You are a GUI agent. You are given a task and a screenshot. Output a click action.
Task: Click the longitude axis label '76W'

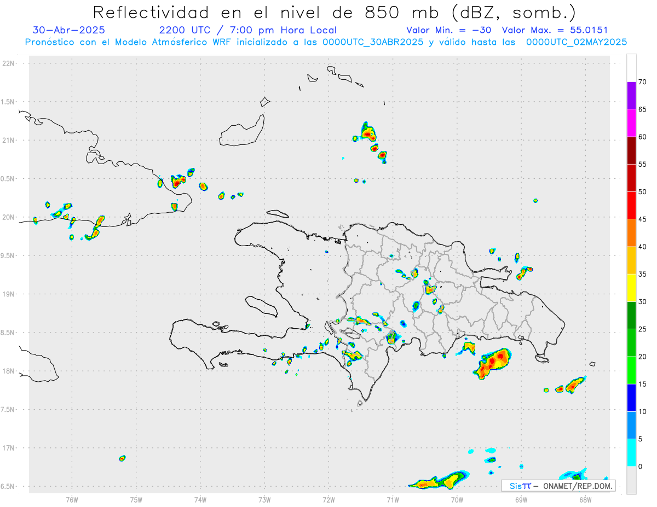[72, 499]
